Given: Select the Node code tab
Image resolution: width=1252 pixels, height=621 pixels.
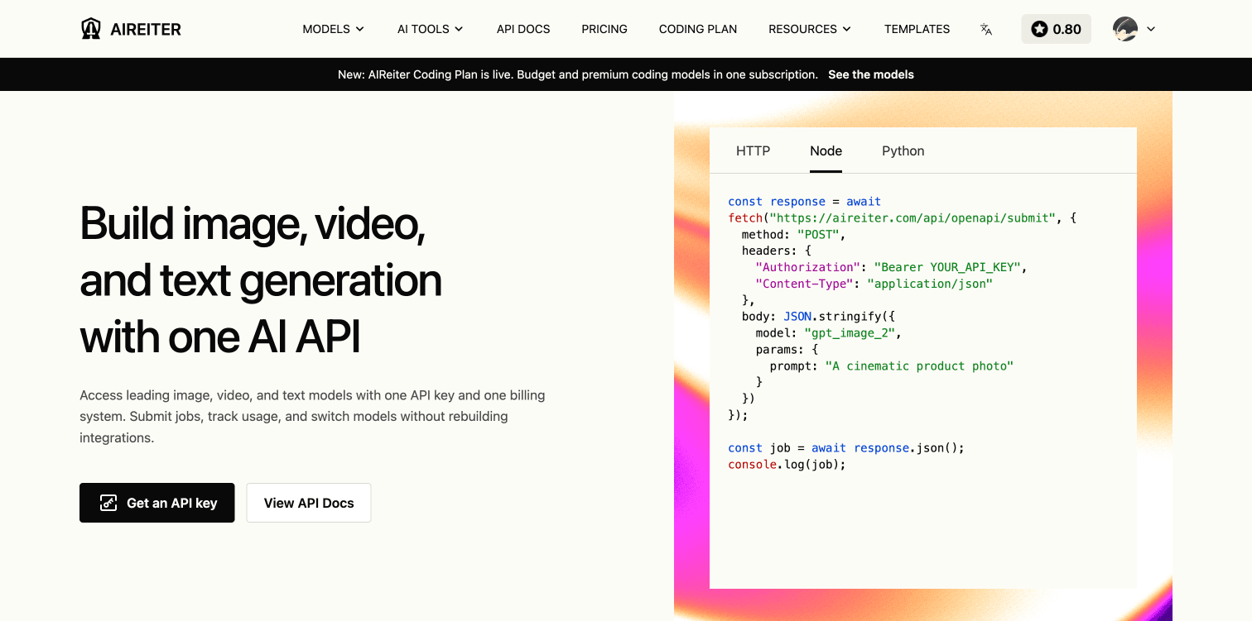Looking at the screenshot, I should click(826, 150).
